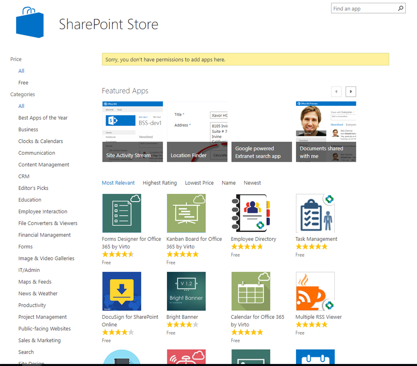Screen dimensions: 417x366
Task: Open the Employee Directory app icon
Action: (x=251, y=213)
